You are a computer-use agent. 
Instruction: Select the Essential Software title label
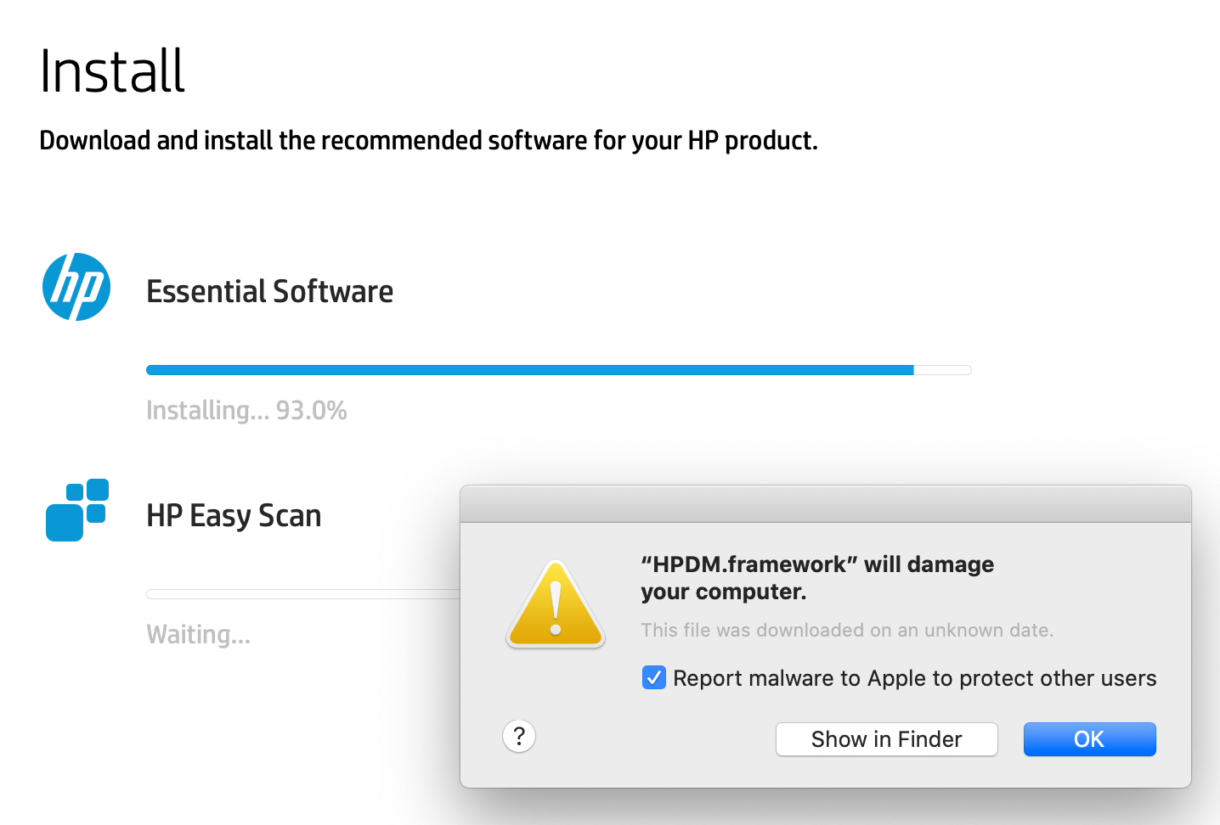click(269, 292)
